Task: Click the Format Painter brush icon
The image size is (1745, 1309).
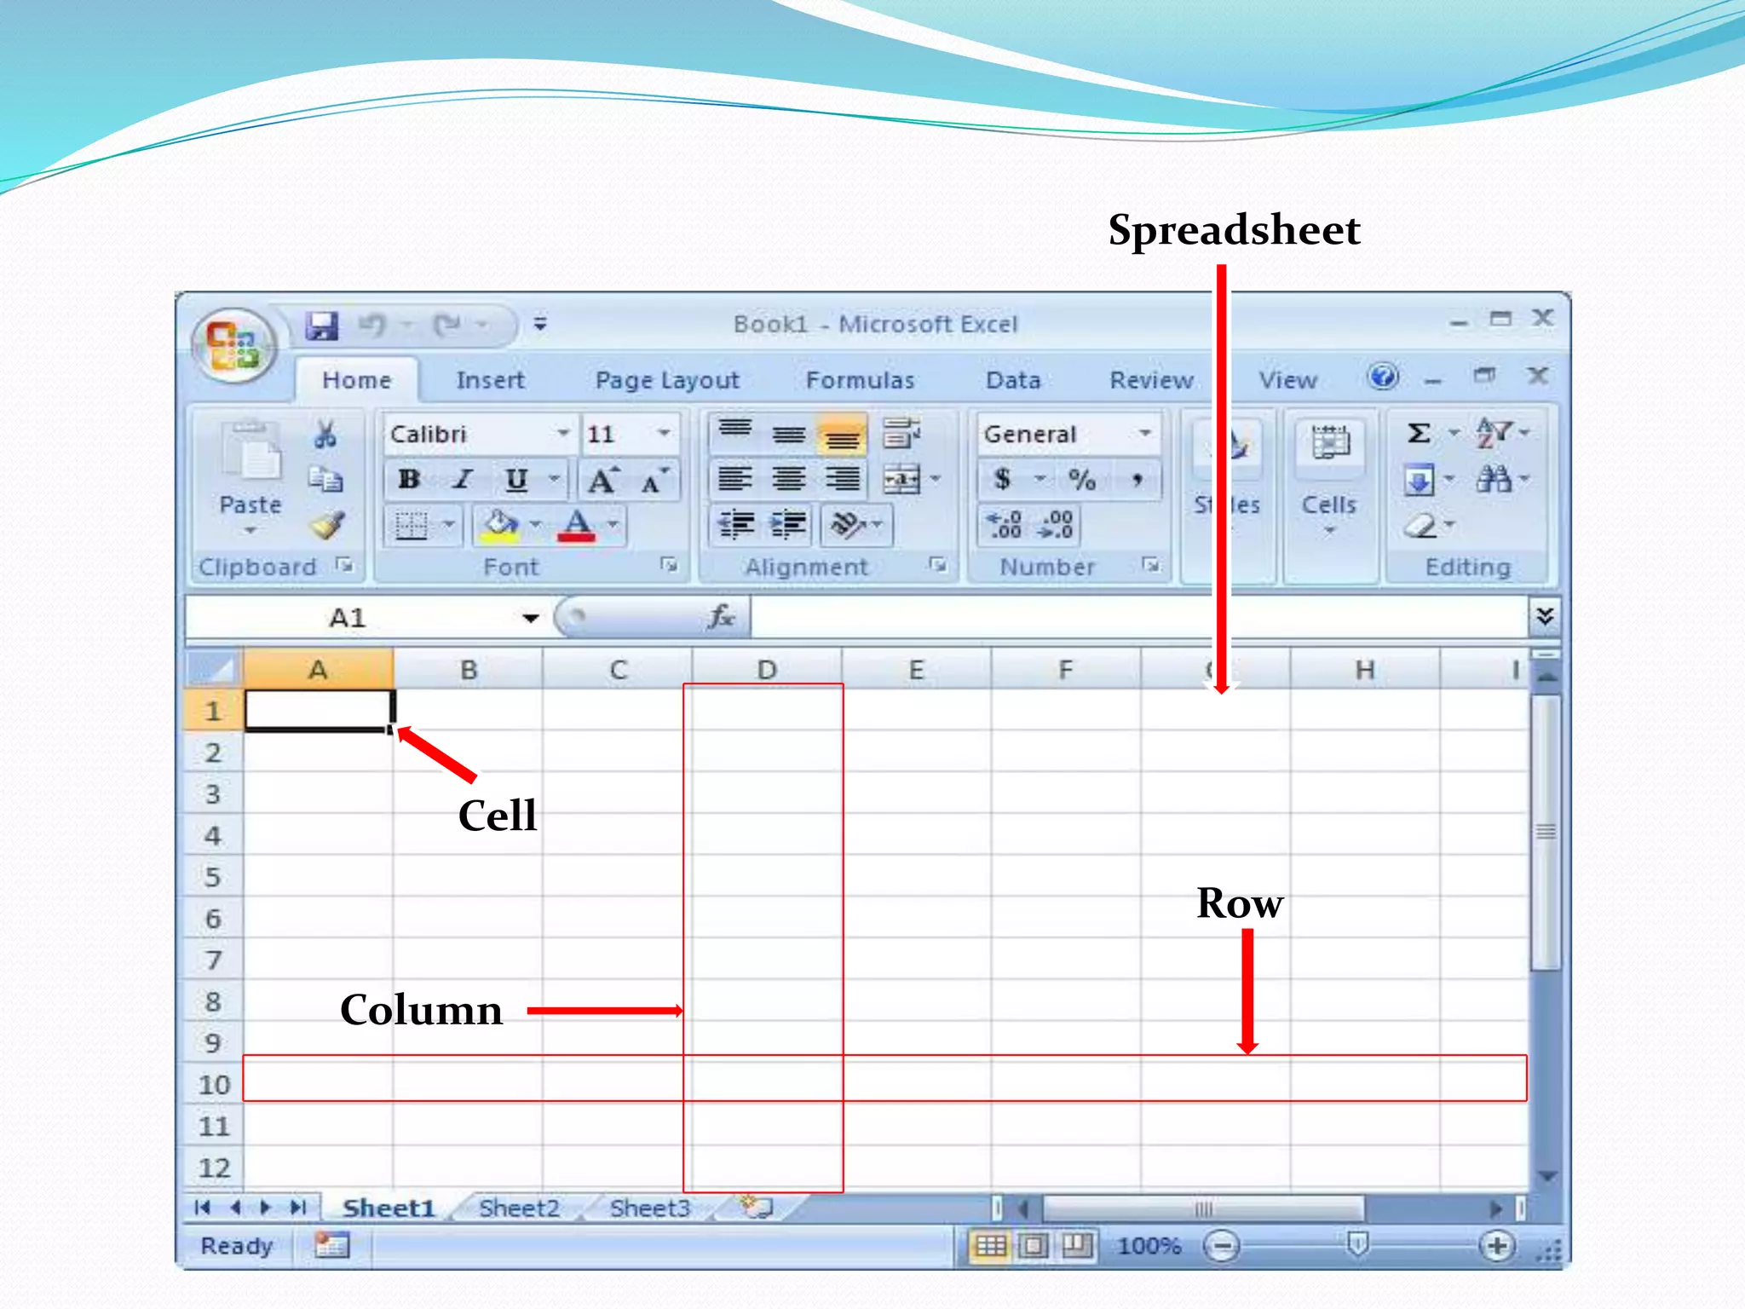Action: 326,526
